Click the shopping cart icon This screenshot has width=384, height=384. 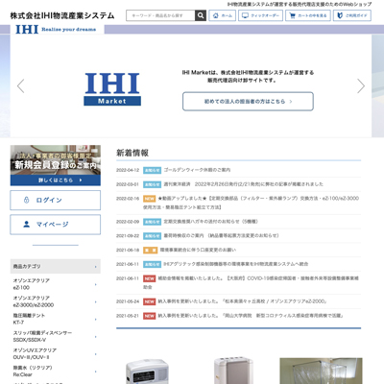coord(293,15)
